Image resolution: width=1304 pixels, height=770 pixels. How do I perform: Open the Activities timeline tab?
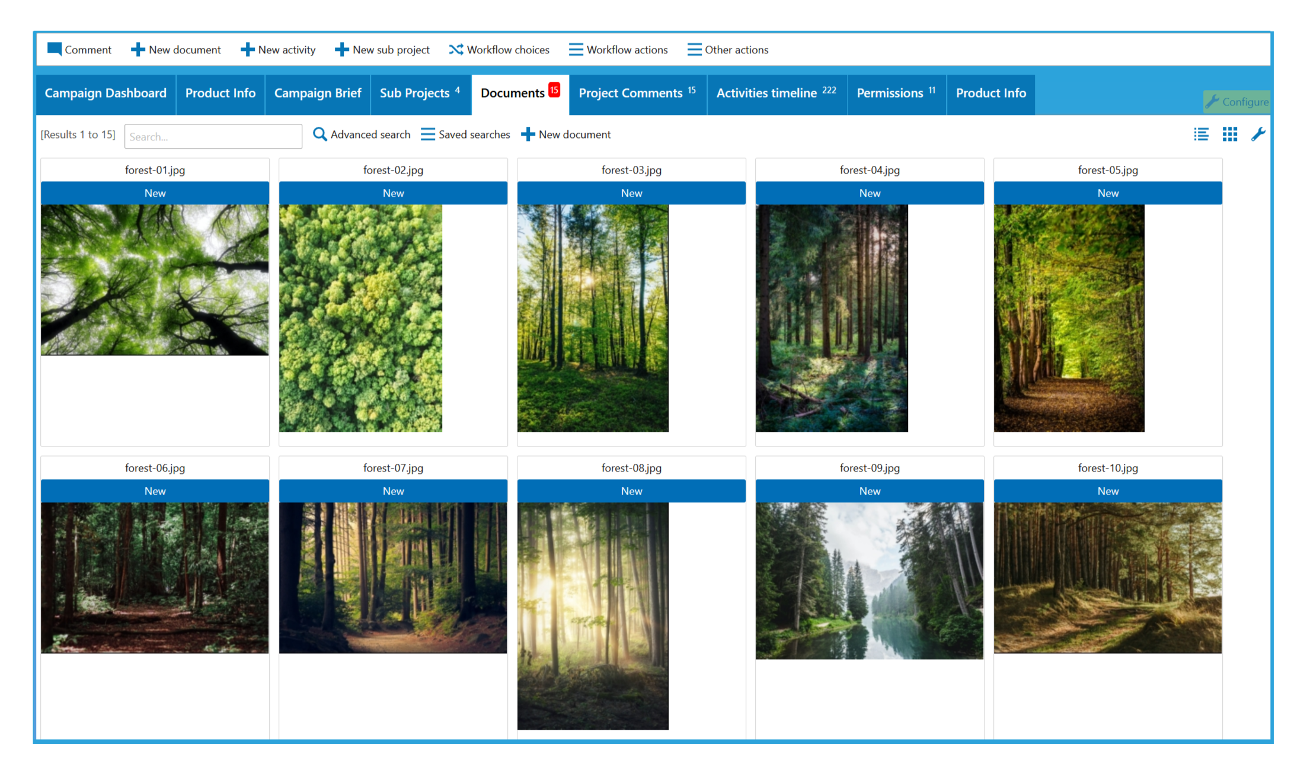pyautogui.click(x=777, y=94)
